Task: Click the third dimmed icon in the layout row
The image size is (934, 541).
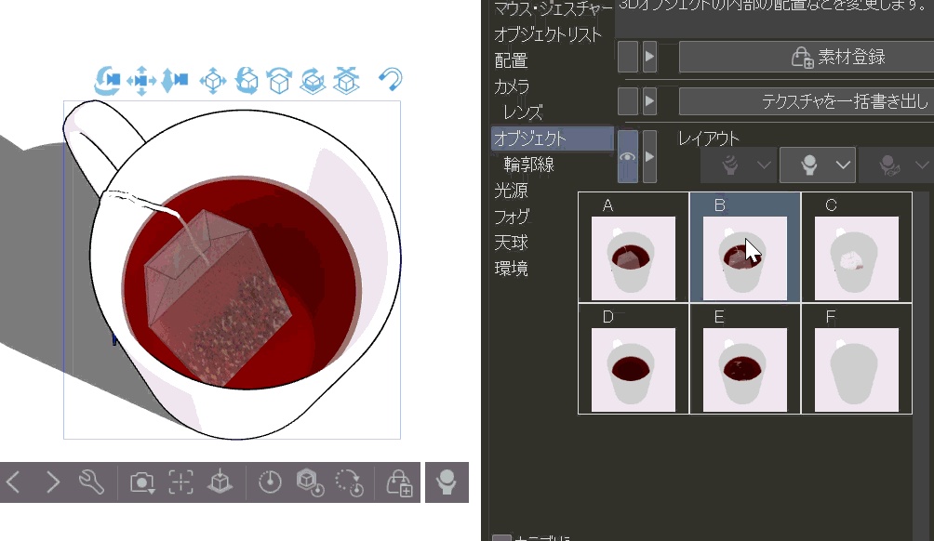Action: pyautogui.click(x=888, y=165)
